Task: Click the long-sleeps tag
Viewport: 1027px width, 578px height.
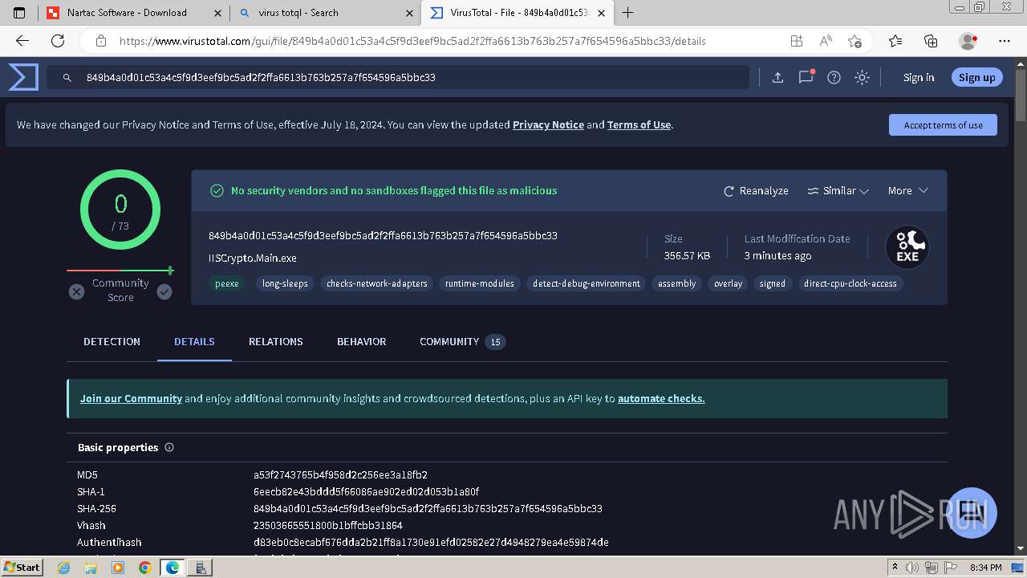Action: click(285, 283)
